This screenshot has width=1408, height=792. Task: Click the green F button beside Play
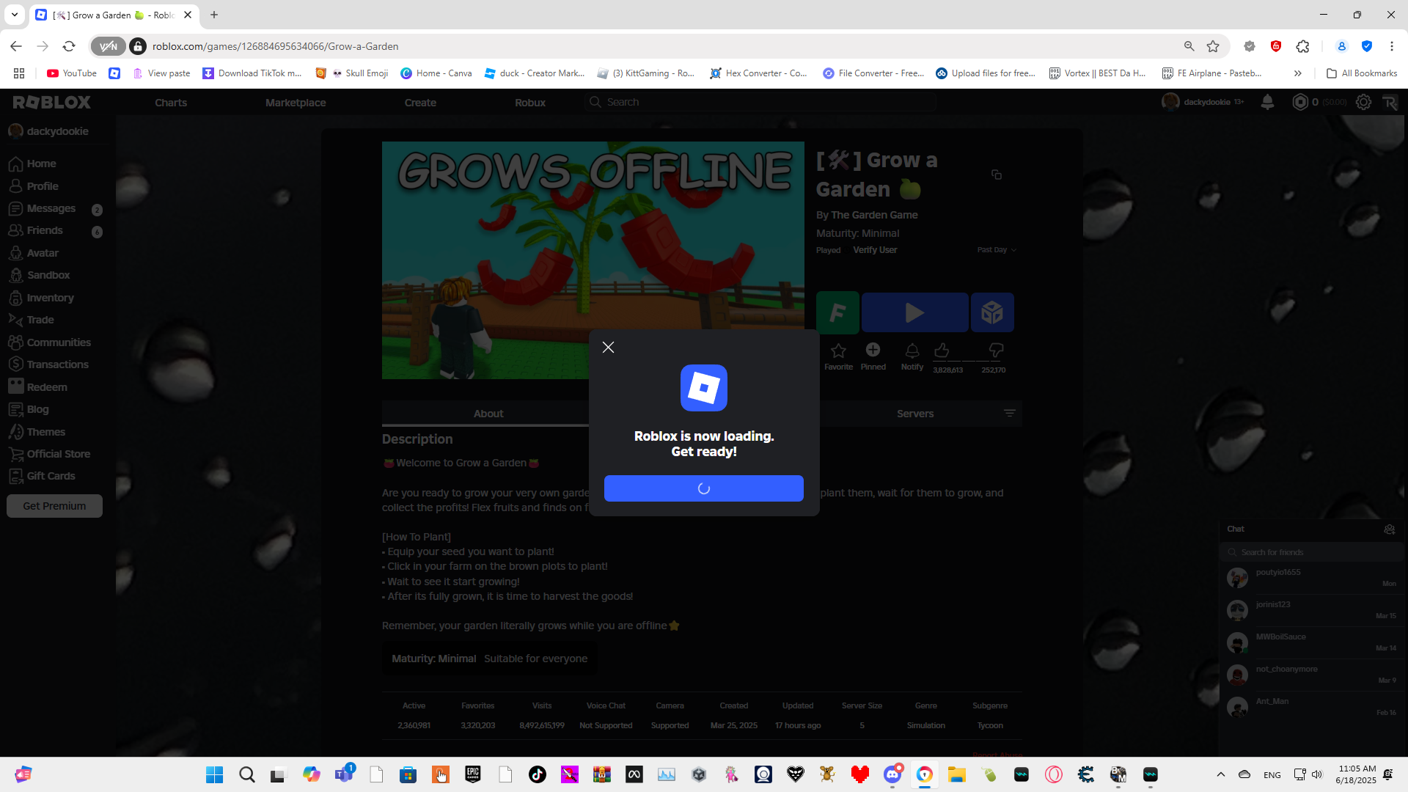click(837, 312)
